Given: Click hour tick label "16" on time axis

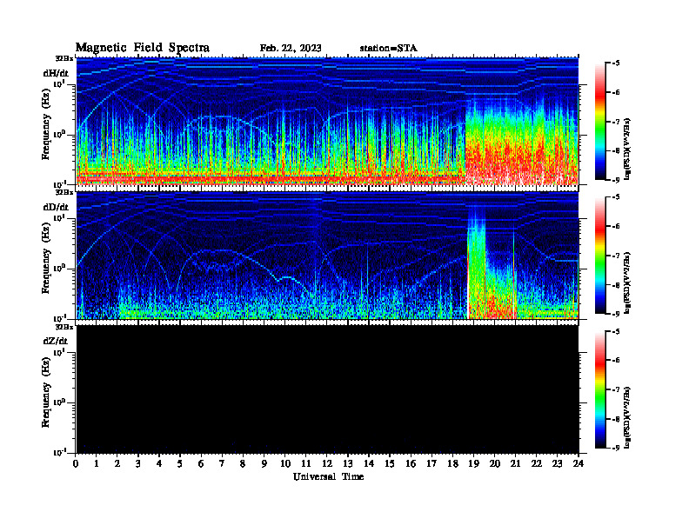Looking at the screenshot, I should coord(411,463).
